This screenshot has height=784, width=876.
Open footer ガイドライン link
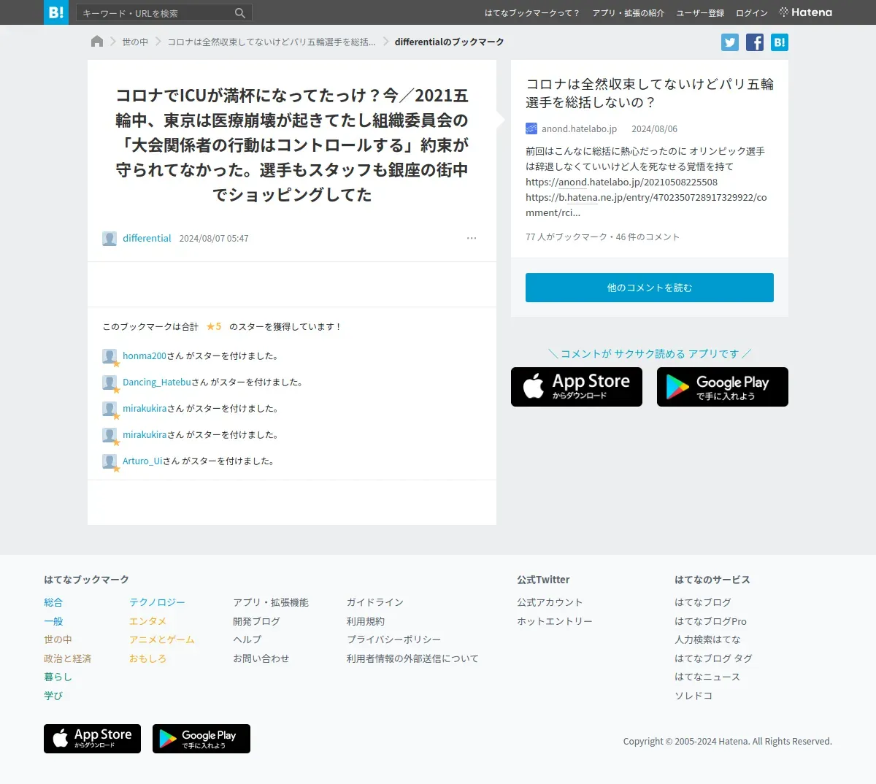(x=374, y=602)
